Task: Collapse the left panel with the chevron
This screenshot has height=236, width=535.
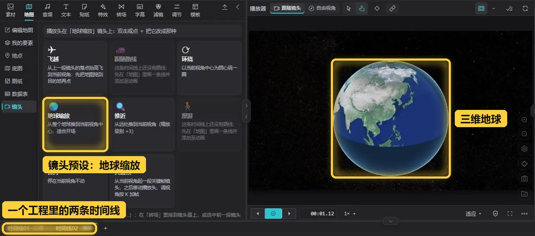Action: coord(238,7)
